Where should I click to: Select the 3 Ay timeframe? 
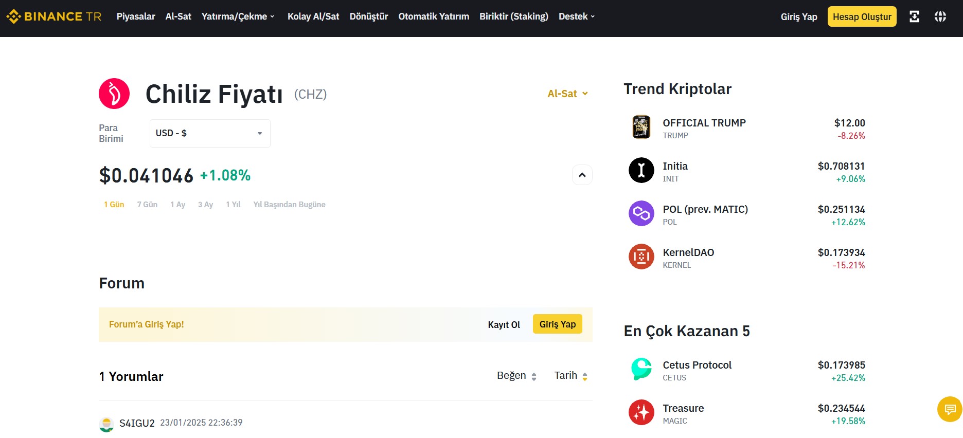coord(205,205)
